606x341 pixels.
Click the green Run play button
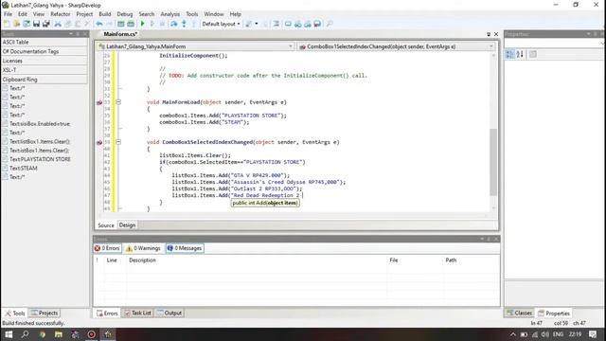[143, 24]
